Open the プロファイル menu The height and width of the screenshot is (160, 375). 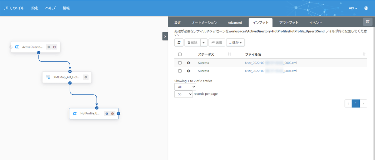[x=14, y=8]
